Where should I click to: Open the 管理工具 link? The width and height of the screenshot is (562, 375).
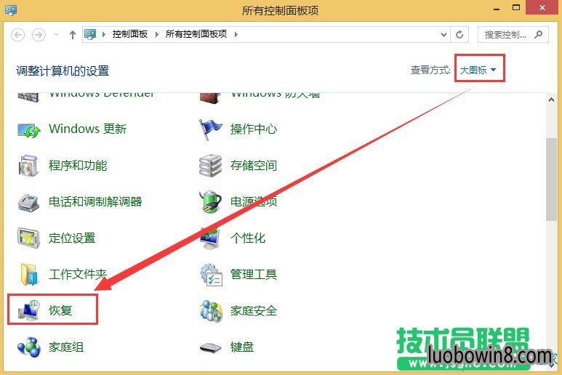pos(254,275)
